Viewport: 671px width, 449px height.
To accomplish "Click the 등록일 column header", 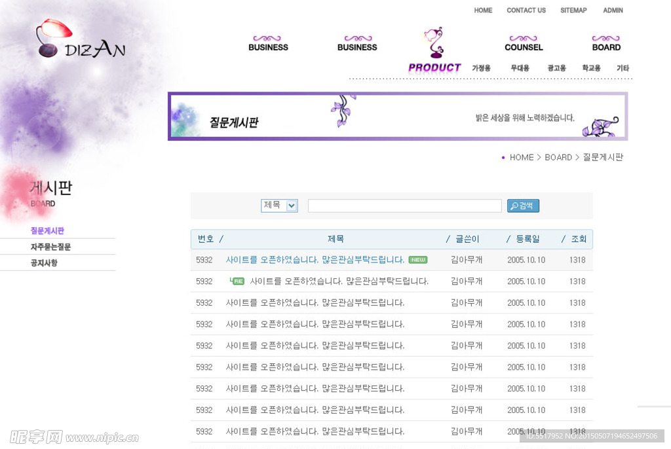I will pyautogui.click(x=527, y=239).
